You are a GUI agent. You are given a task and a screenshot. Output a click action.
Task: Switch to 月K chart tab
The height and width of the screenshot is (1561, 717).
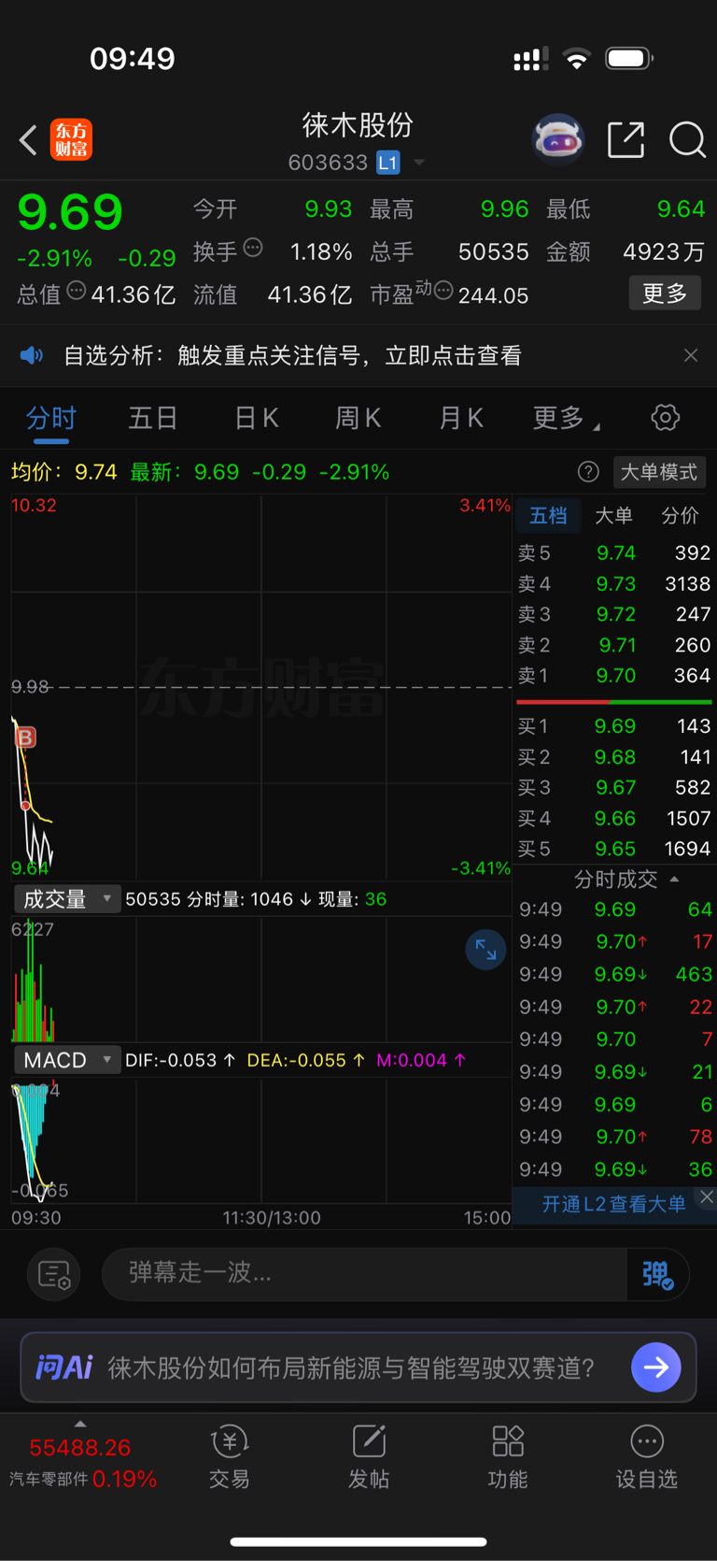click(x=461, y=418)
